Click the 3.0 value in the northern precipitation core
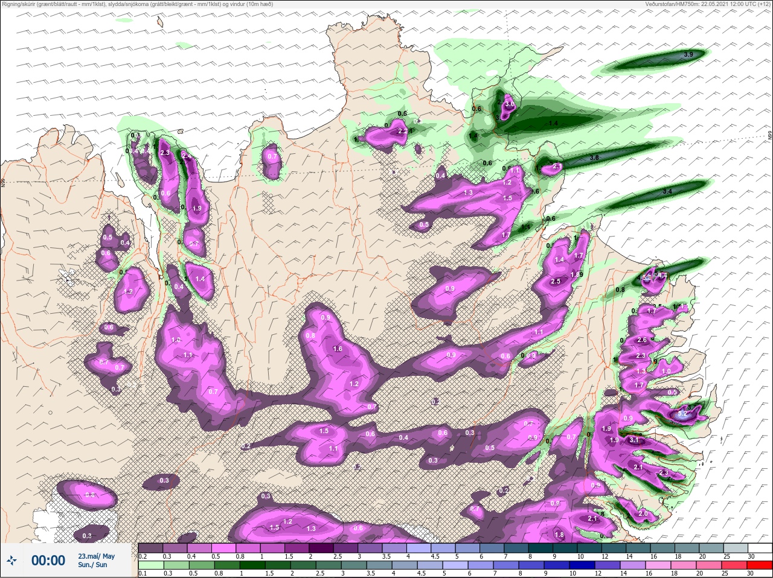Image resolution: width=773 pixels, height=578 pixels. coord(510,104)
